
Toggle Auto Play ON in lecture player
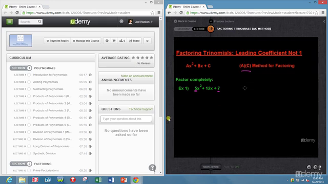[x=231, y=167]
